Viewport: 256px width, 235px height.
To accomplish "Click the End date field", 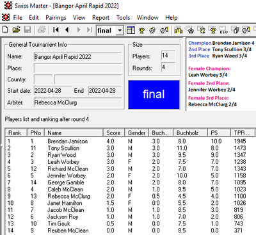I will [105, 91].
